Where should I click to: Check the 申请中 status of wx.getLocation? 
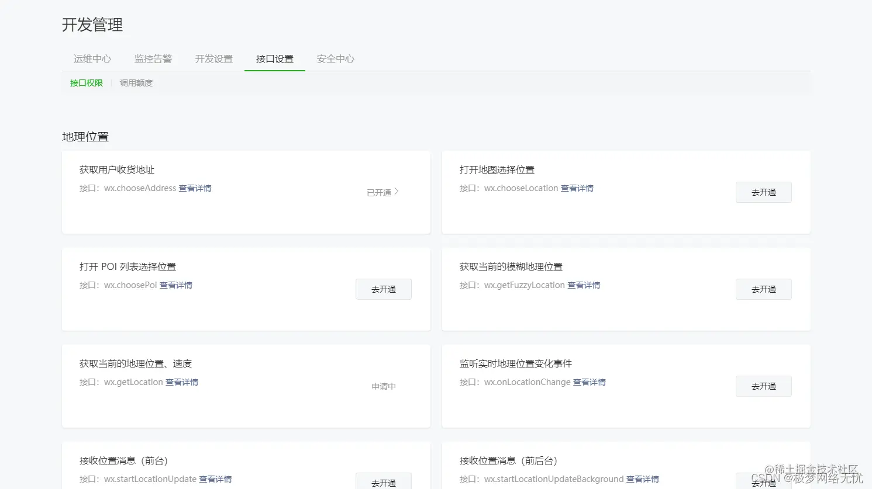[383, 386]
